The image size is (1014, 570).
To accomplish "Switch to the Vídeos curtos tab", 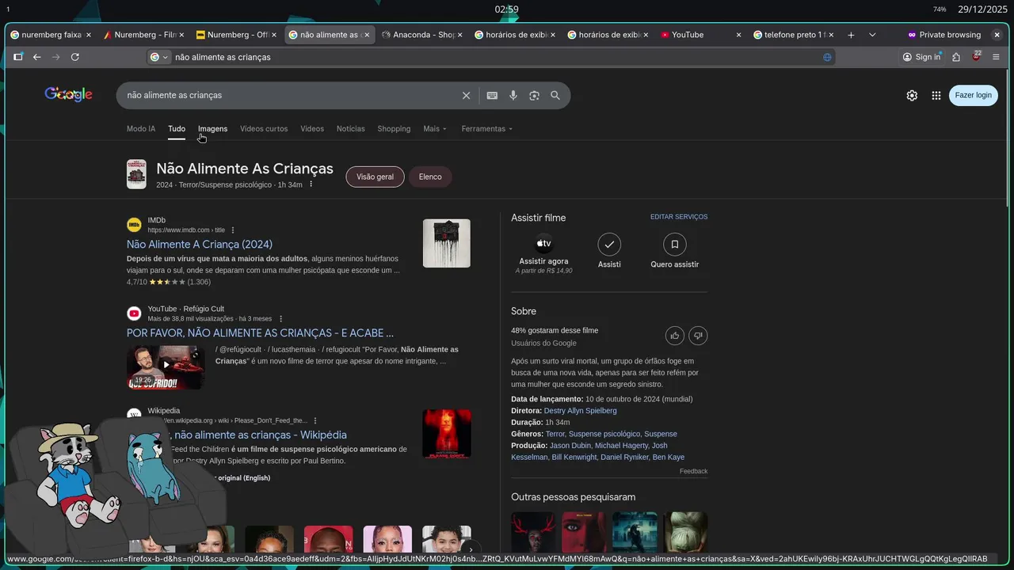I will (264, 129).
